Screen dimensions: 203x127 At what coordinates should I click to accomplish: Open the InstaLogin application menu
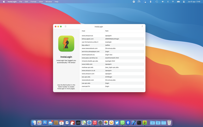coord(12,2)
